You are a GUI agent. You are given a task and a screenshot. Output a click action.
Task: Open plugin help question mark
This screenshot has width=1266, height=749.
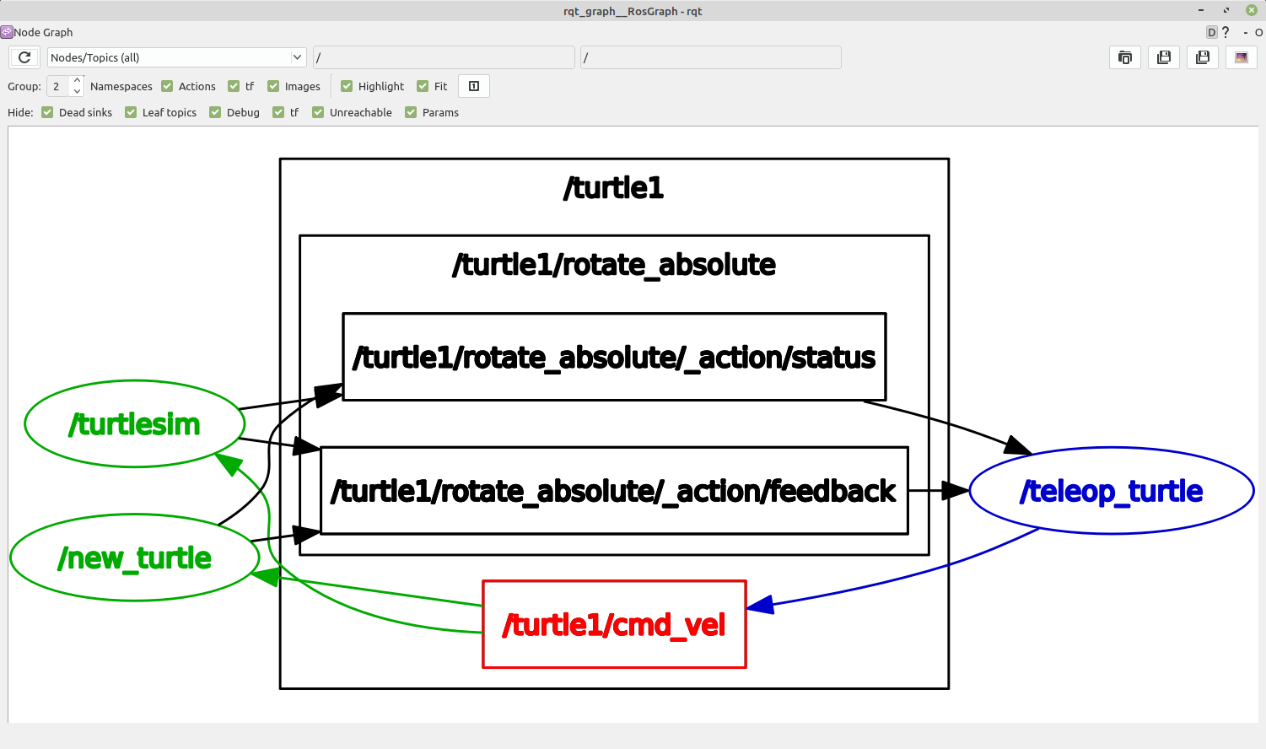[x=1226, y=32]
